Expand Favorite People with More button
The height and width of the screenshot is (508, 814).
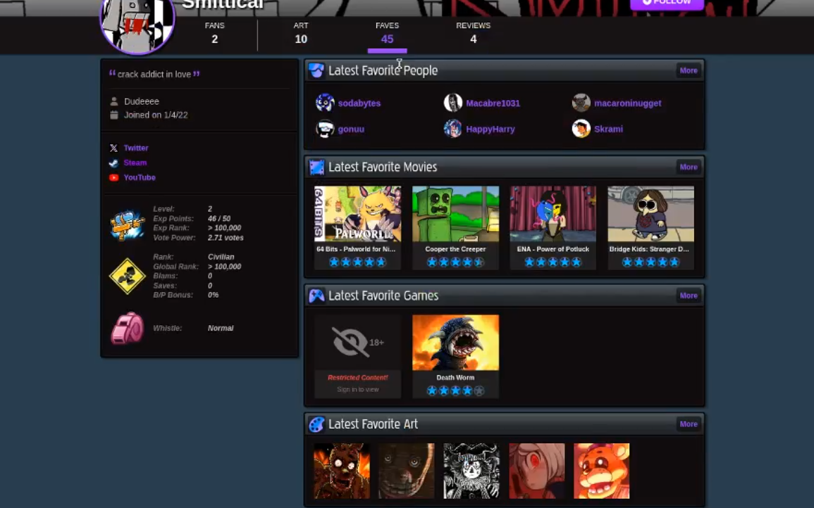point(688,70)
